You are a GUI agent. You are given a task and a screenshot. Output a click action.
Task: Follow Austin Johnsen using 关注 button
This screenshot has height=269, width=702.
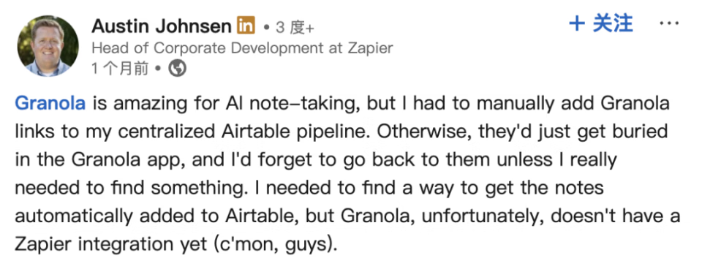tap(601, 23)
